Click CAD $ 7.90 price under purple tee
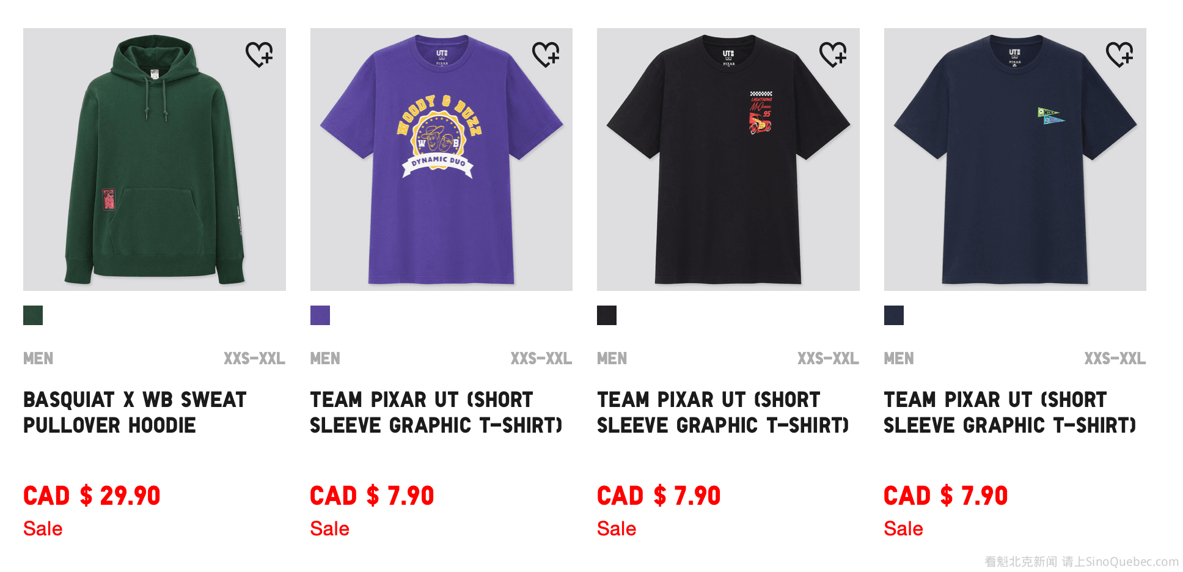This screenshot has height=572, width=1183. click(x=372, y=496)
